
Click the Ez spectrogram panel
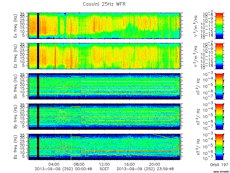104,56
